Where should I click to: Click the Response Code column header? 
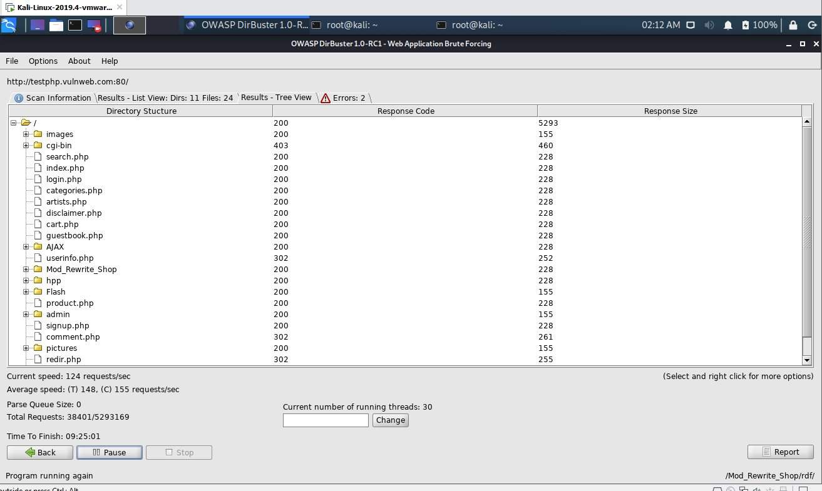pyautogui.click(x=406, y=111)
